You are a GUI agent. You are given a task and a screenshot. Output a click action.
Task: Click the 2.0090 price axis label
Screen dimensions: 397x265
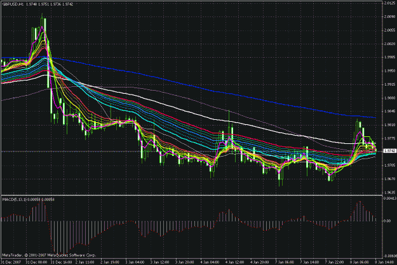click(x=390, y=16)
